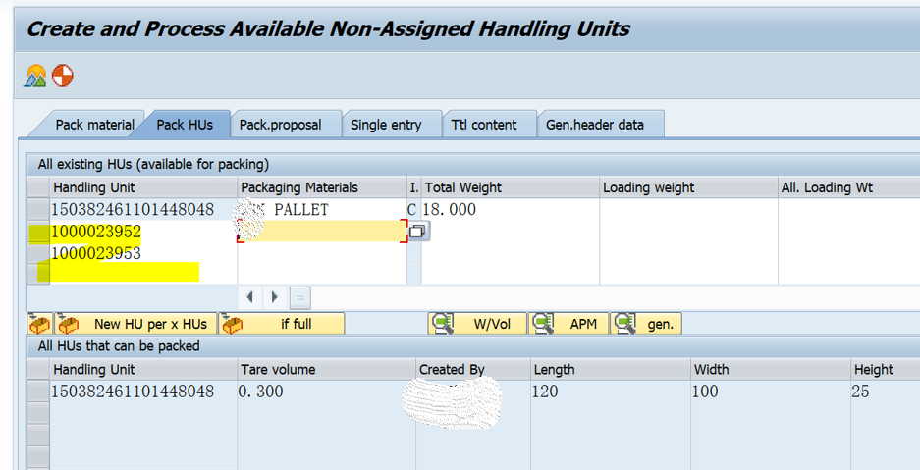Click select-all corner of existing HUs table
The height and width of the screenshot is (470, 920).
coord(38,187)
